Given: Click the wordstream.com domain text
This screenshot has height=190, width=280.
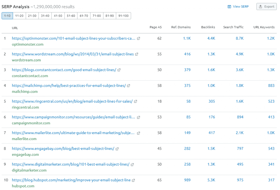Looking at the screenshot, I should 27,60.
